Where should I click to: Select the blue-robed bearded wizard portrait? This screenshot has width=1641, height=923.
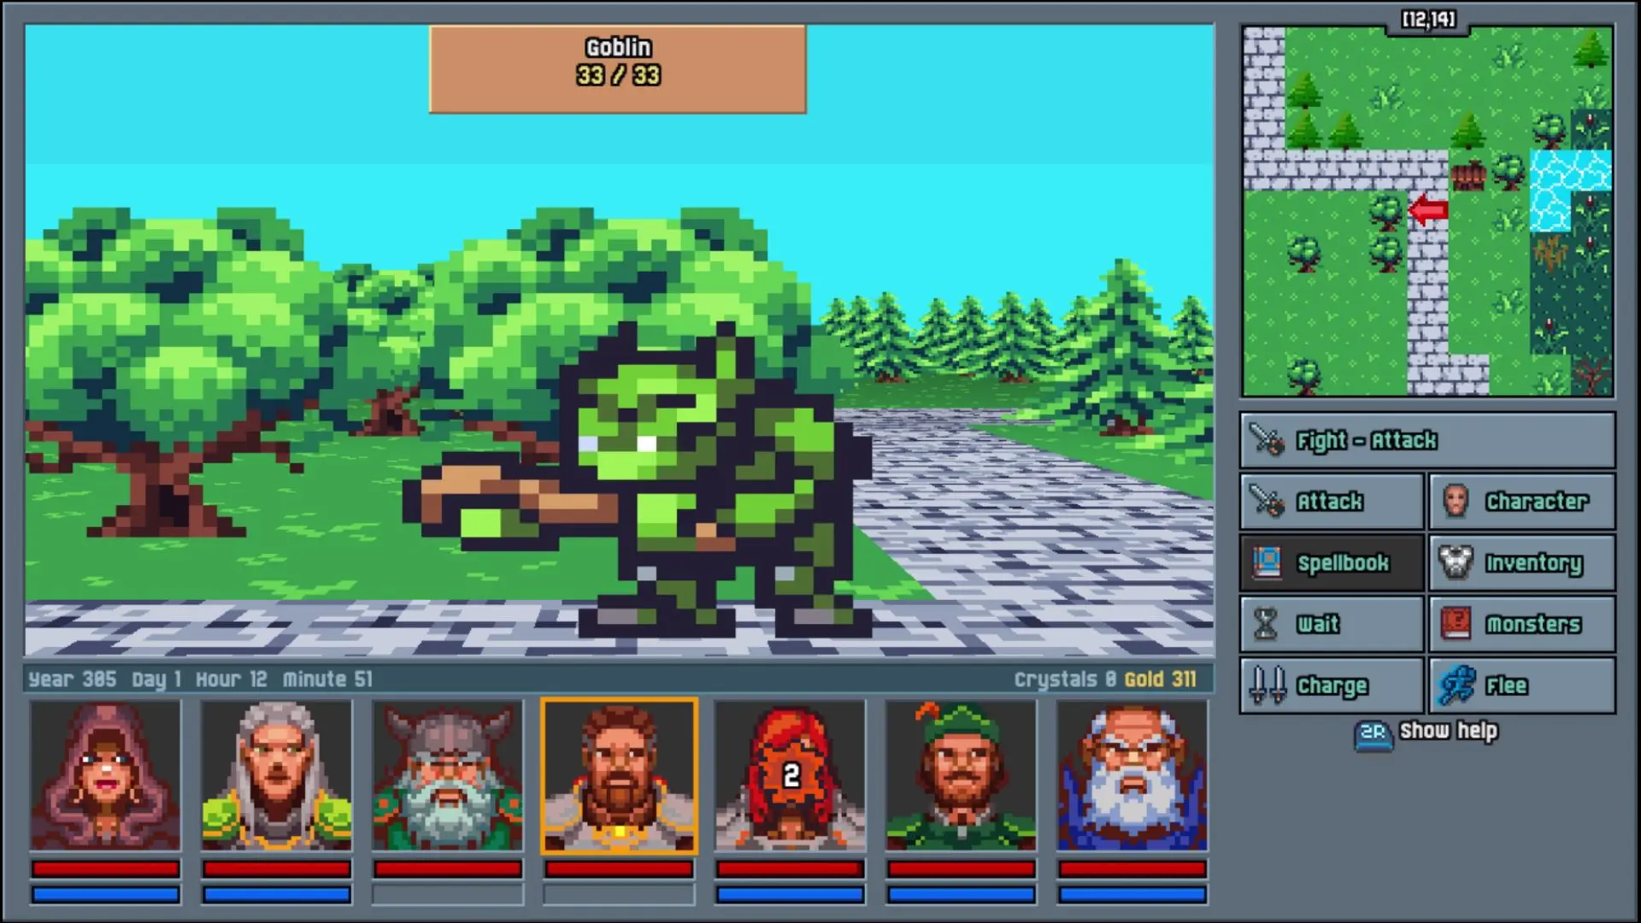pyautogui.click(x=1132, y=773)
